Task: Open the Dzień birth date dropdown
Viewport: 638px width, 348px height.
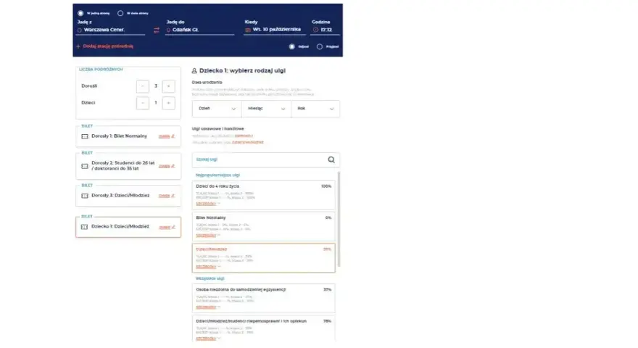Action: click(217, 109)
